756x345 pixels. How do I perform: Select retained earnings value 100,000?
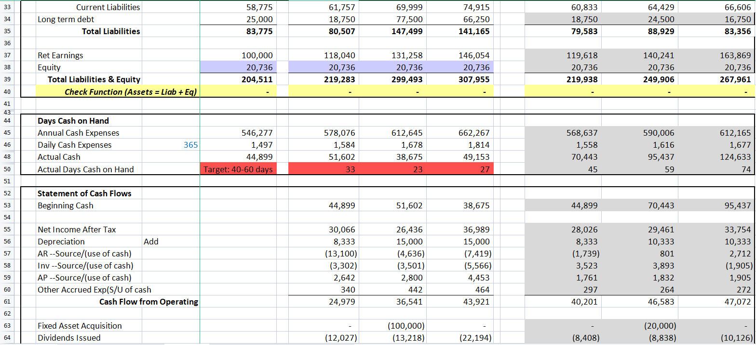[257, 55]
